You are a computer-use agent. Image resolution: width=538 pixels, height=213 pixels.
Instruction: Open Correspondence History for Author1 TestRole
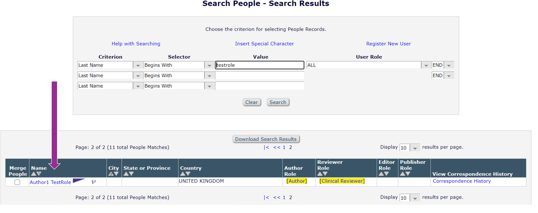(461, 181)
